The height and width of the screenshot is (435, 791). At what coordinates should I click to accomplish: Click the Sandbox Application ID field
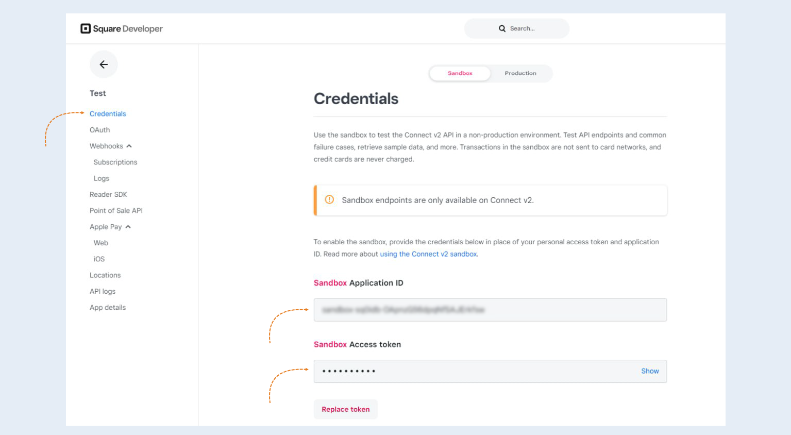[x=490, y=310]
